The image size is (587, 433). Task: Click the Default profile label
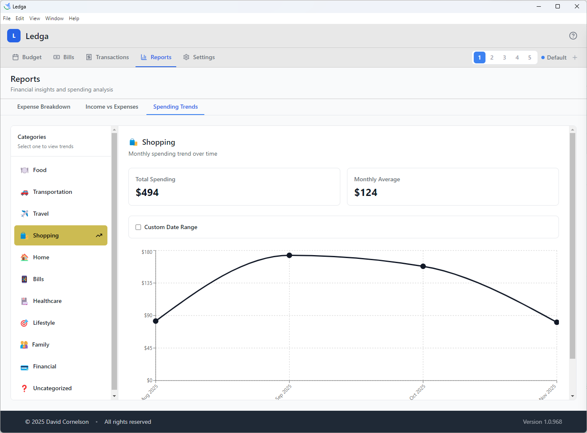(556, 57)
